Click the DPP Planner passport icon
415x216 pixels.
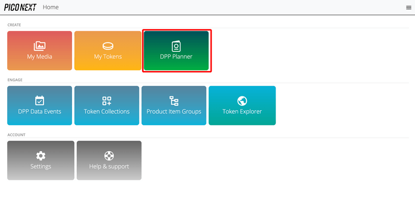(176, 46)
